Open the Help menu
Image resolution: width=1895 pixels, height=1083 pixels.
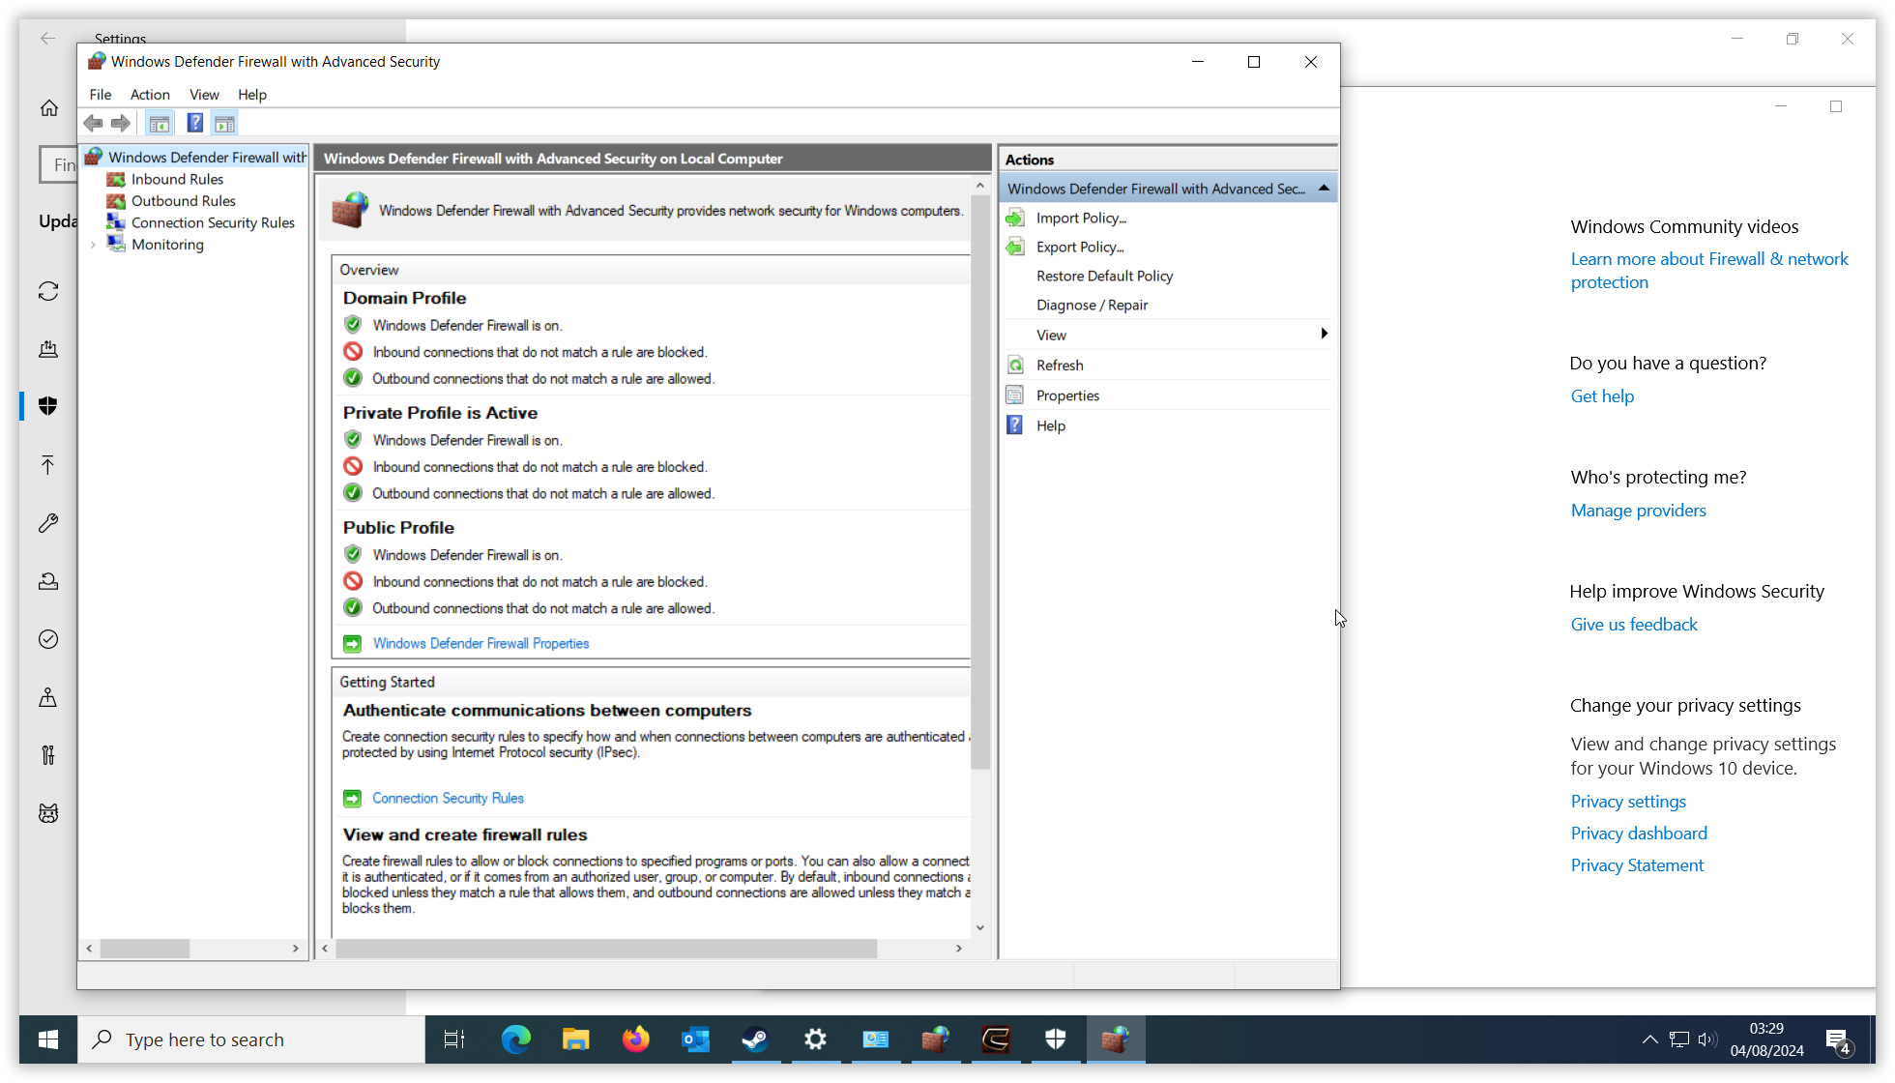click(x=252, y=94)
